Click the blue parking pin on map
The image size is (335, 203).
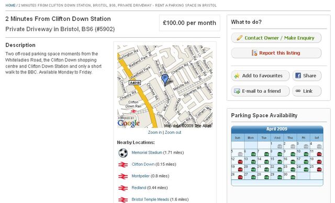165,80
